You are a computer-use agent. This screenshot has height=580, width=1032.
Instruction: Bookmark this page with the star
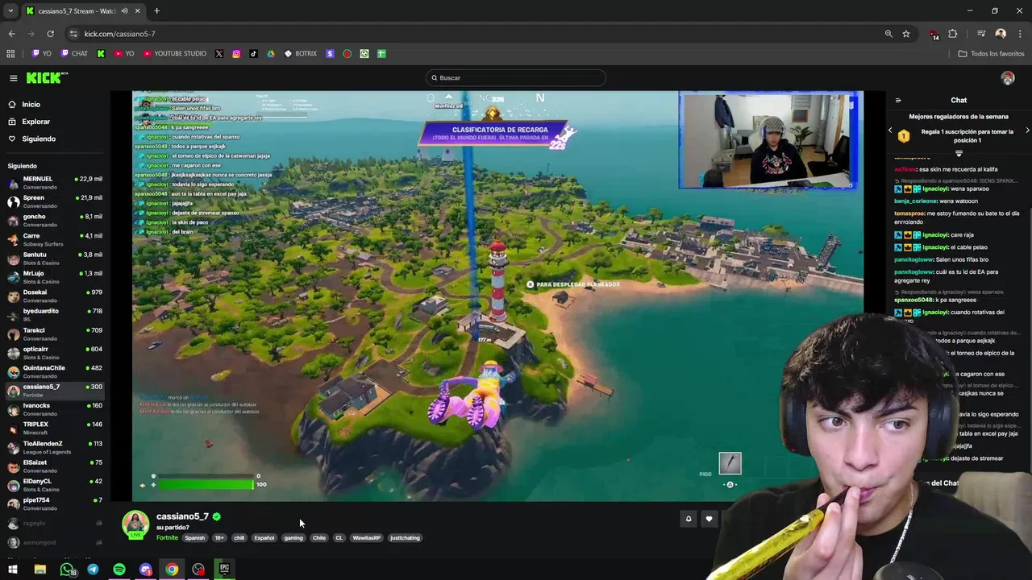point(906,34)
